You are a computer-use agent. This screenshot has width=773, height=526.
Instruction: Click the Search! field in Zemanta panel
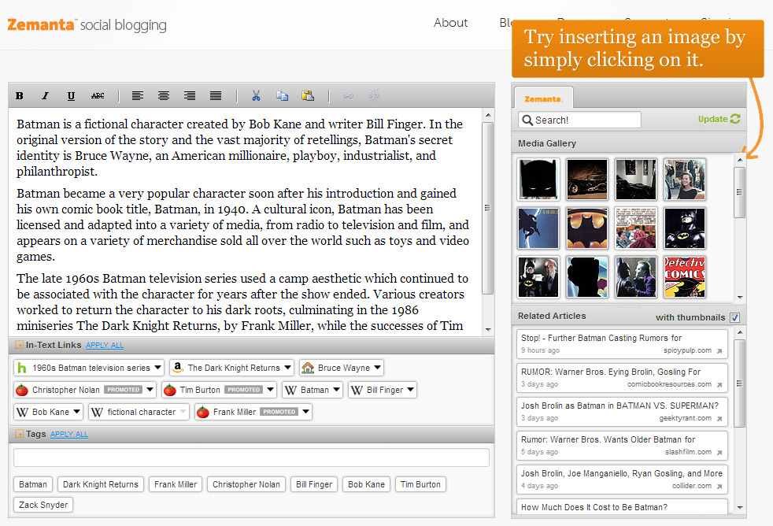pyautogui.click(x=579, y=120)
